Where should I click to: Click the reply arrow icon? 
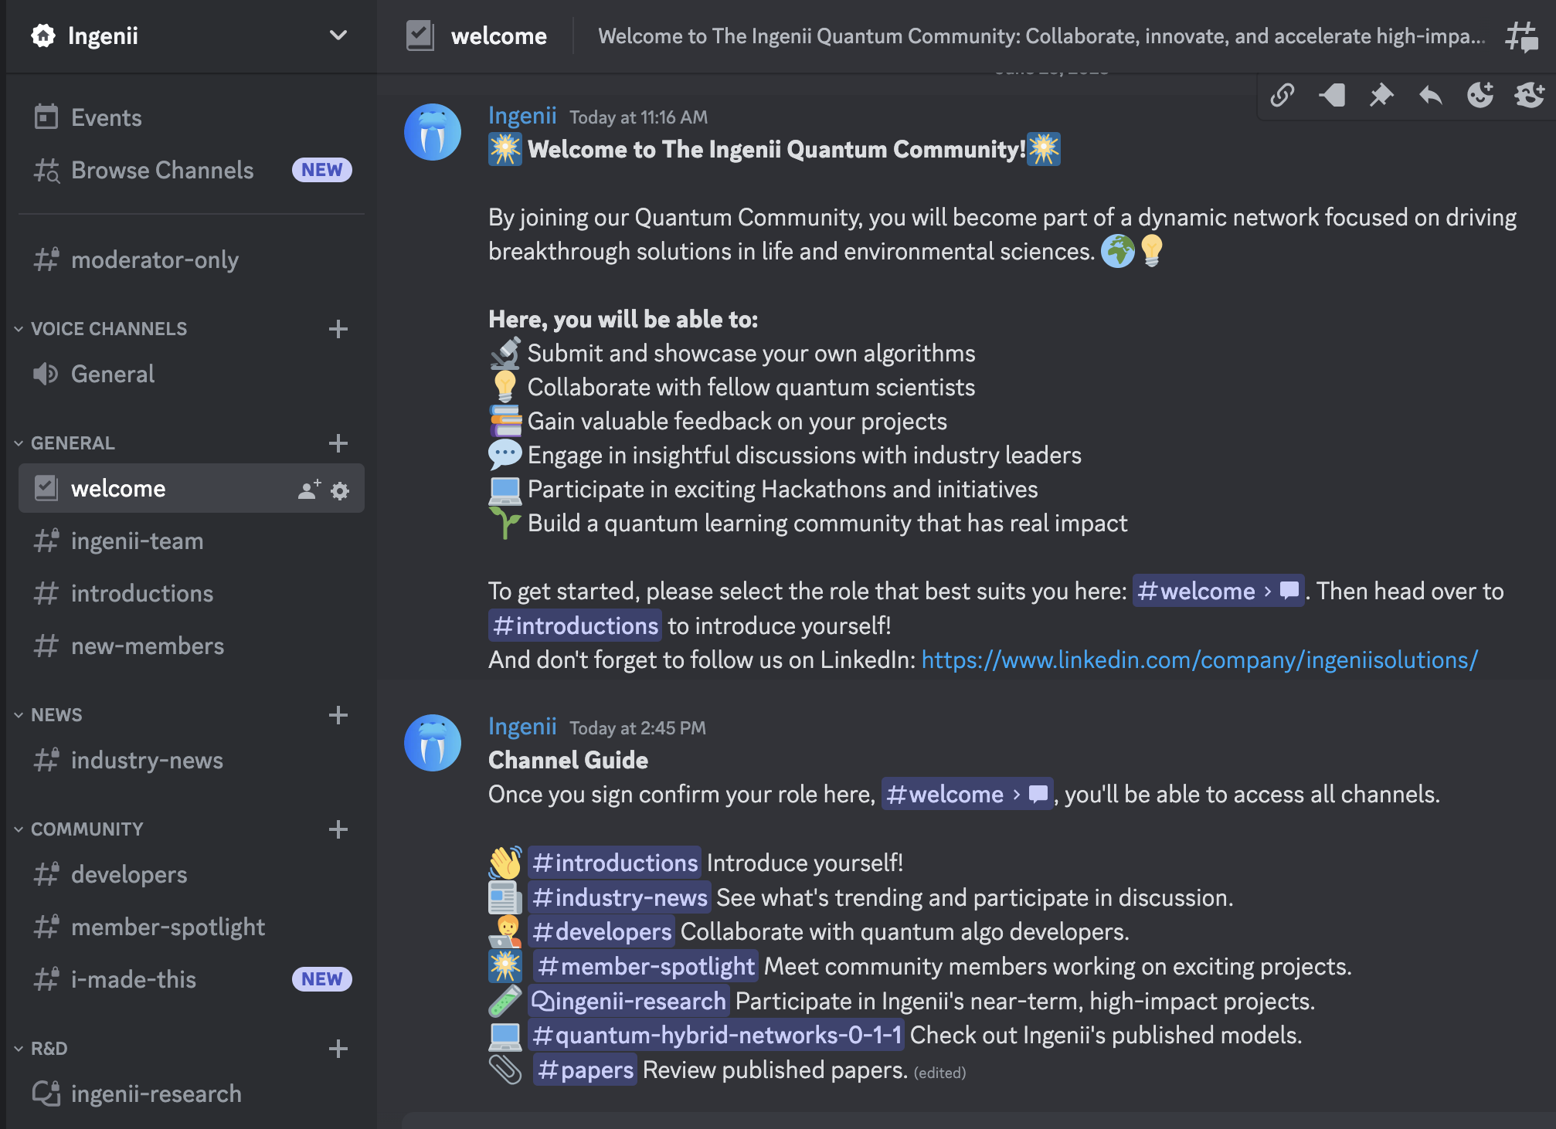point(1430,95)
